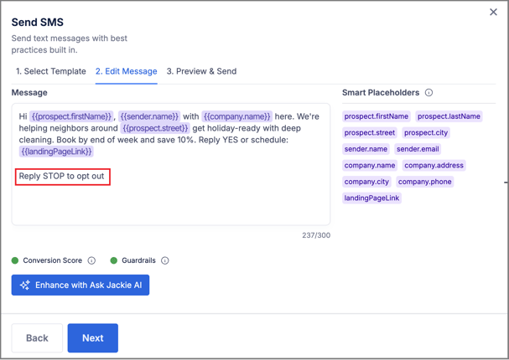Click the Guardrails info icon

[165, 260]
